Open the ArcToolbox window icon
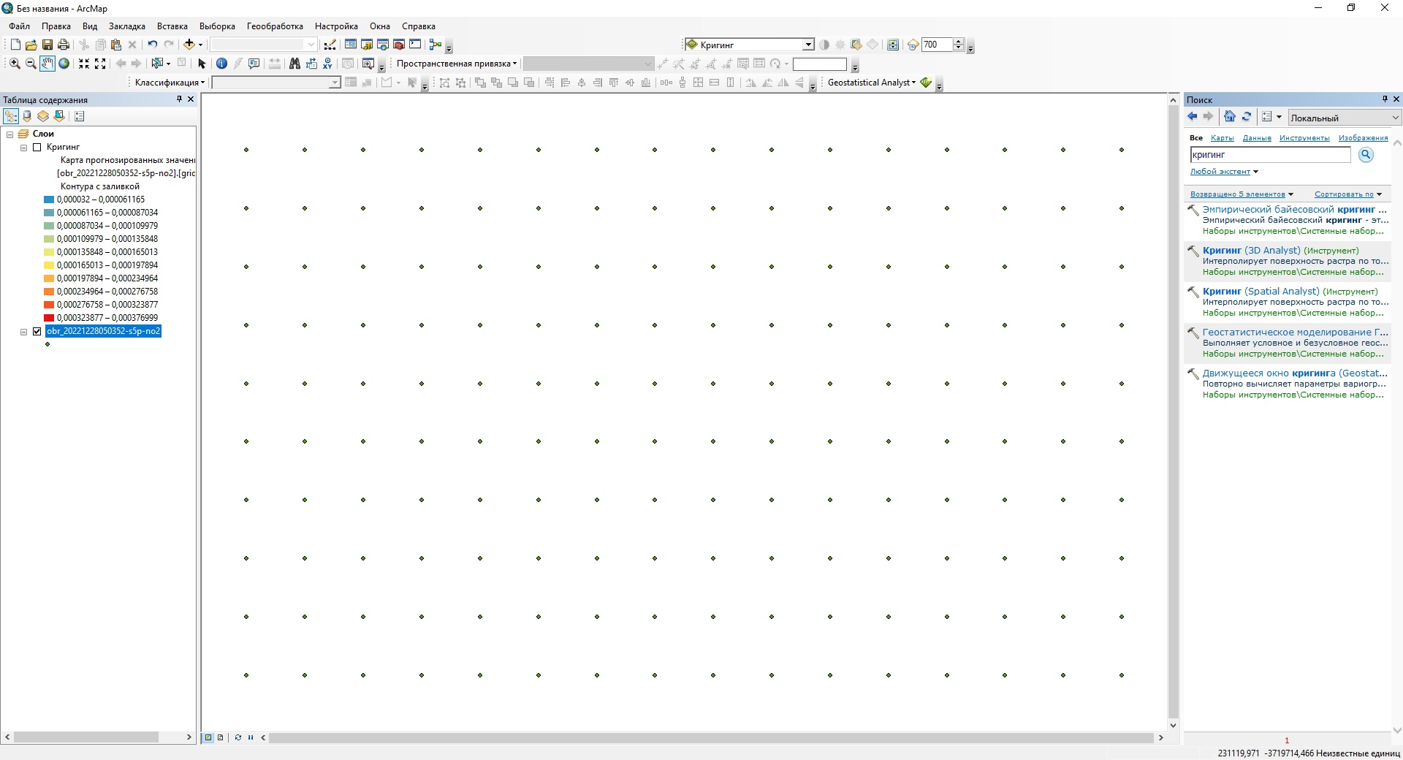 pos(399,45)
